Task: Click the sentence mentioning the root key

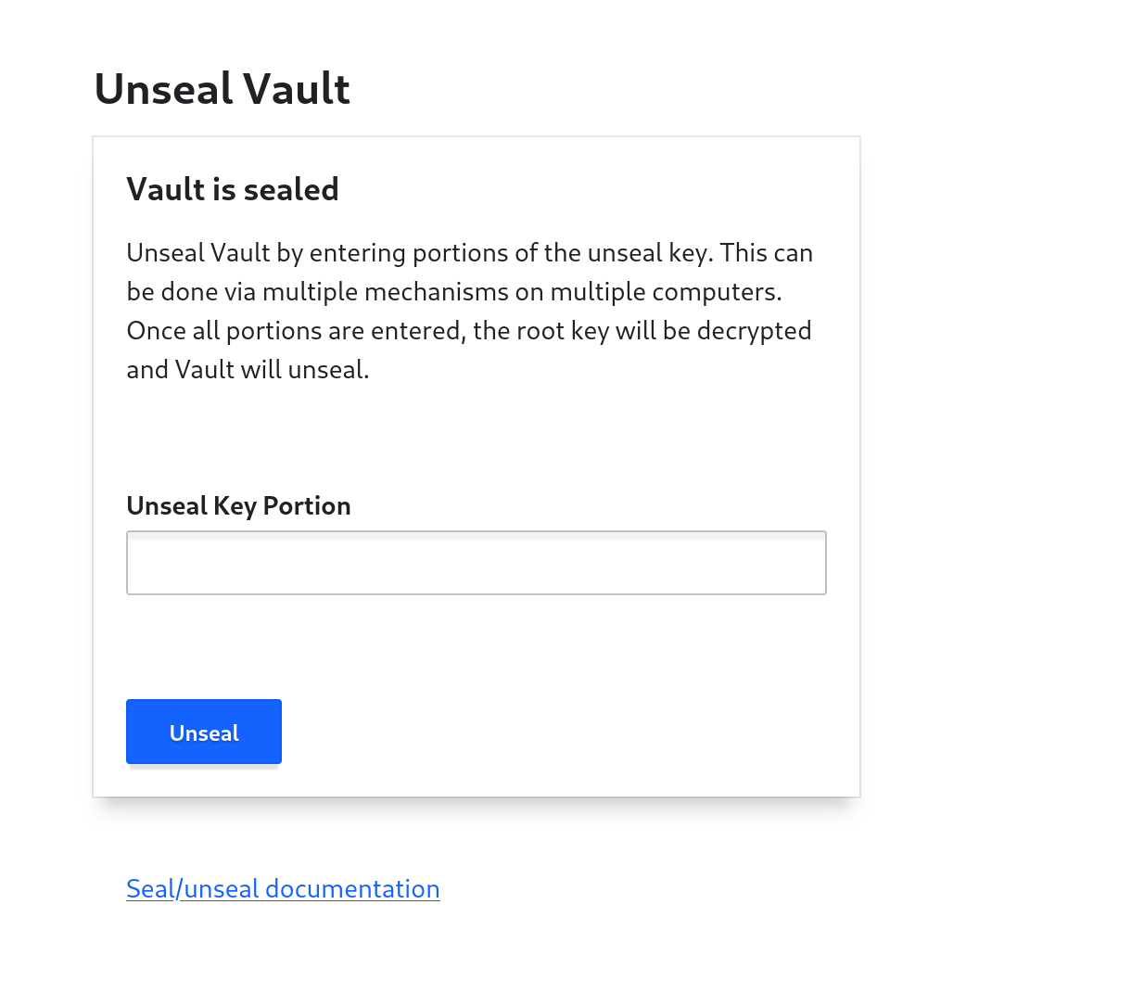Action: point(469,330)
